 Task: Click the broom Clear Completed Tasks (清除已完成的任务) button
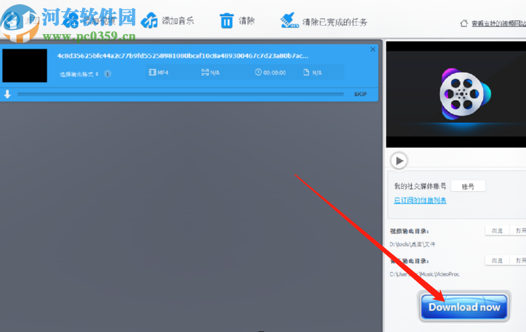pyautogui.click(x=324, y=21)
